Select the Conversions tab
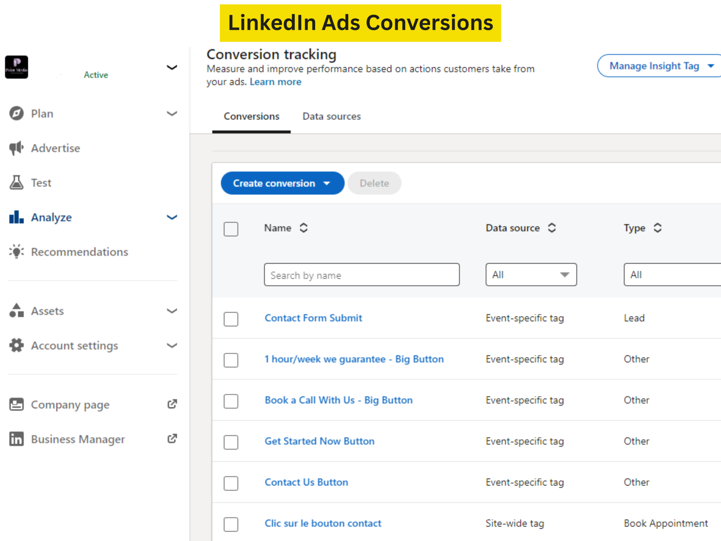The height and width of the screenshot is (541, 721). 251,116
